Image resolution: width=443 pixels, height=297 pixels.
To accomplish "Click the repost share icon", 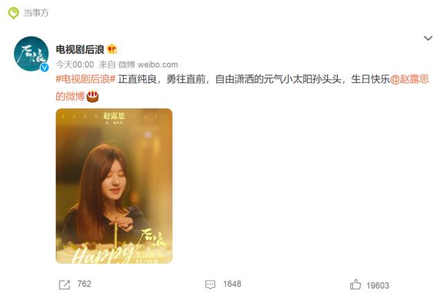I will [64, 285].
